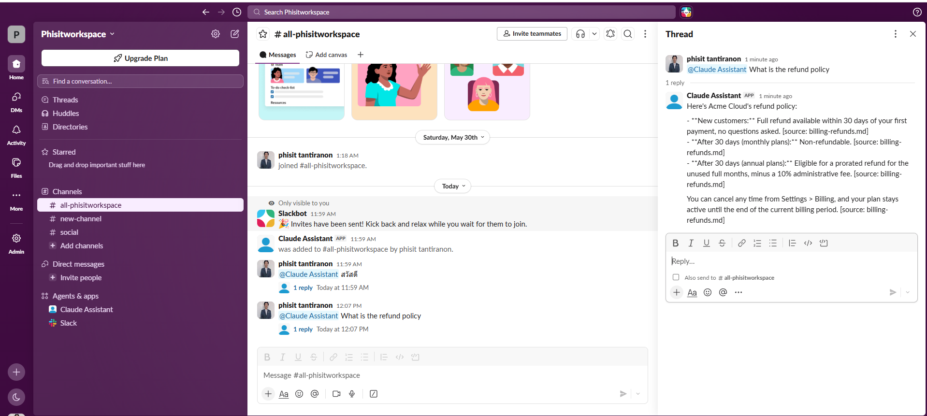The height and width of the screenshot is (416, 927).
Task: Open thread more actions menu
Action: tap(896, 34)
